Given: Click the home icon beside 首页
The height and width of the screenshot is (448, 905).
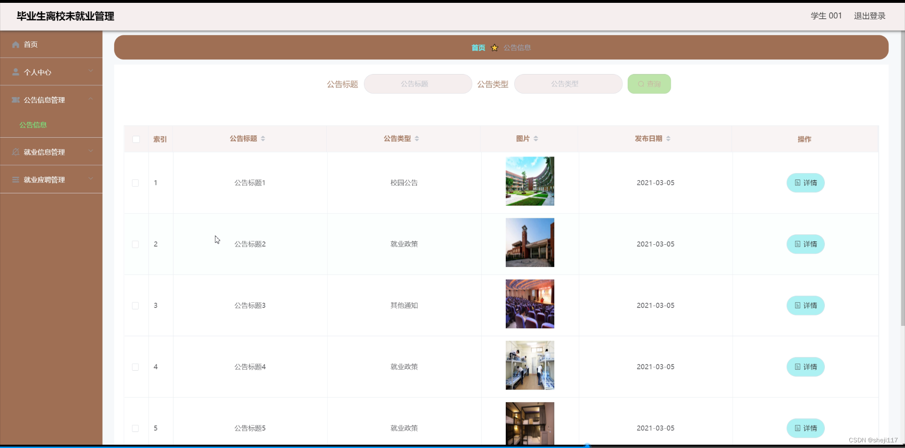Looking at the screenshot, I should [15, 44].
